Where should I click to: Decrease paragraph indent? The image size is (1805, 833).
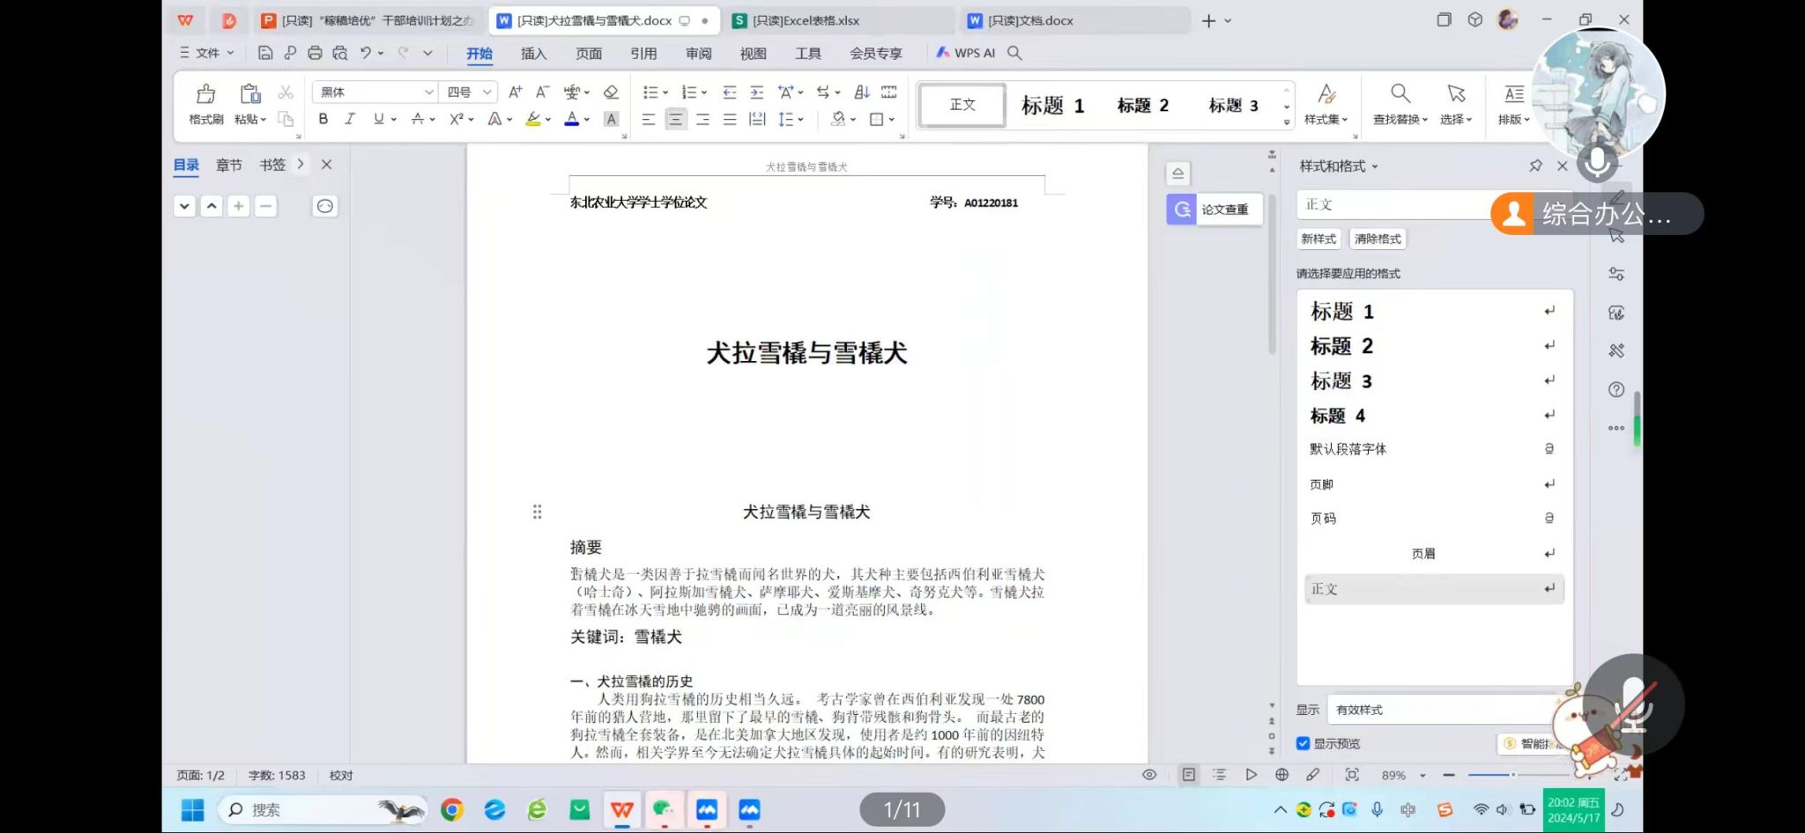tap(730, 92)
